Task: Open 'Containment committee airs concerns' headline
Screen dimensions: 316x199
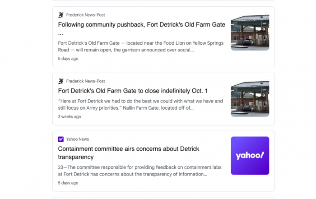Action: tap(129, 153)
